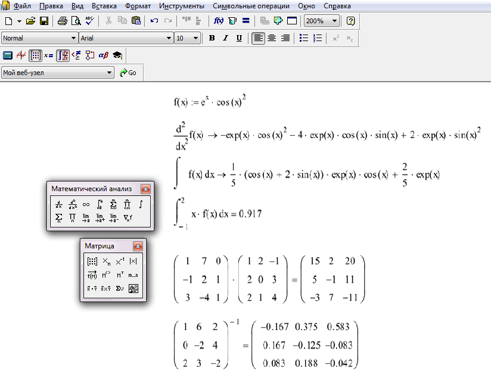Click the Go button
491x377 pixels.
[128, 73]
